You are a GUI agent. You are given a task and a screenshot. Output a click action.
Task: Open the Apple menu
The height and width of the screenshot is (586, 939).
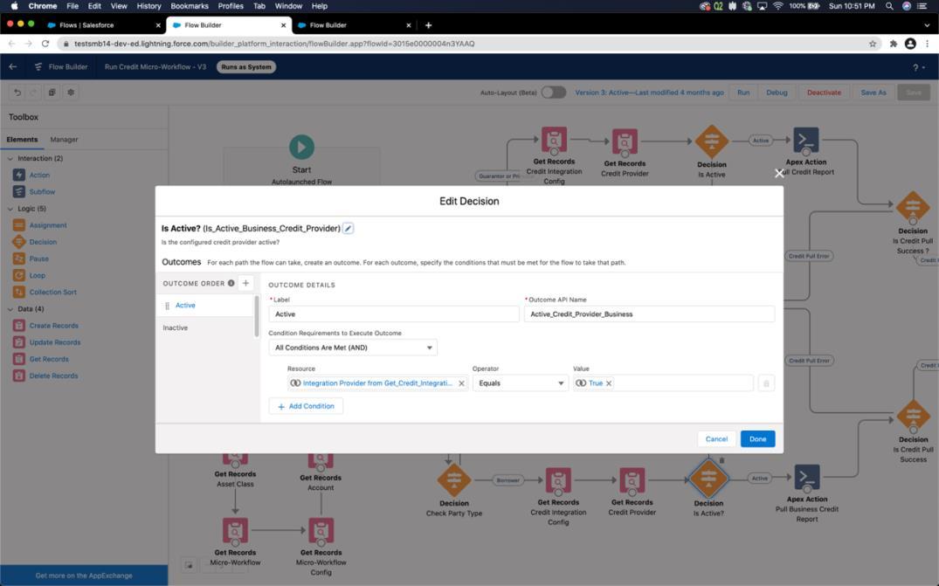[14, 6]
